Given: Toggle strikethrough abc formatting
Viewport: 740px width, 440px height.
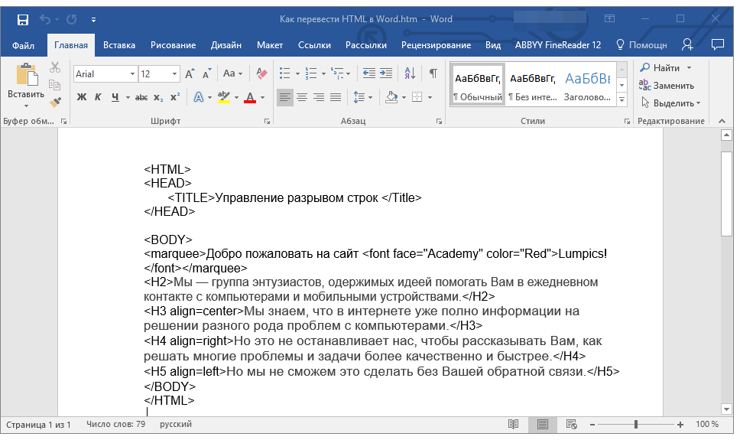Looking at the screenshot, I should click(x=141, y=97).
